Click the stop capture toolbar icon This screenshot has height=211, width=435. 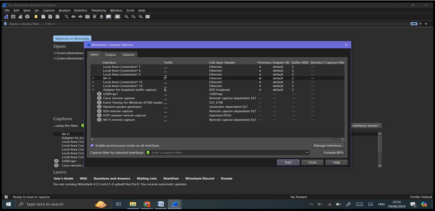pyautogui.click(x=13, y=16)
